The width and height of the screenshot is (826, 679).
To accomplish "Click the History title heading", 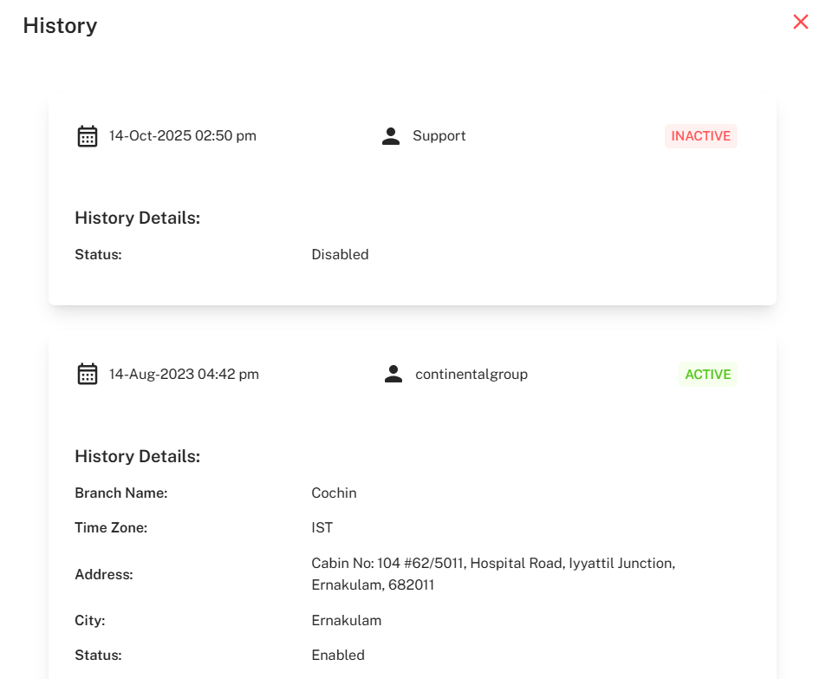I will 60,26.
